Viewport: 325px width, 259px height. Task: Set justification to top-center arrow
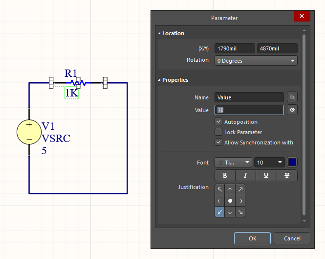[x=230, y=189]
